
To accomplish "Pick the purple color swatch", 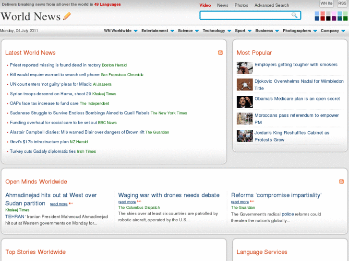I will 334,18.
